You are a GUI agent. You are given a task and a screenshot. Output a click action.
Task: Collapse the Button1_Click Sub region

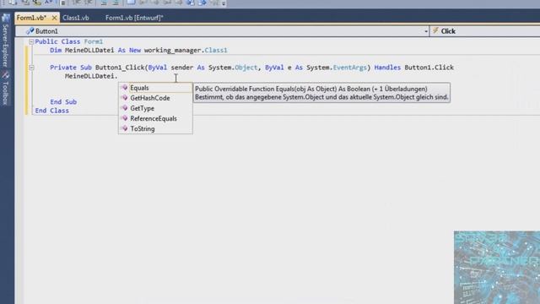point(31,68)
